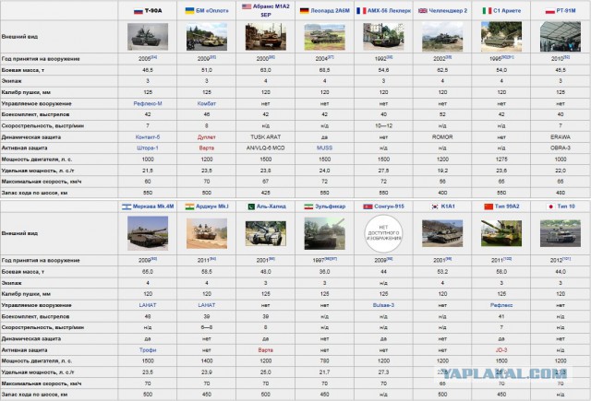The width and height of the screenshot is (591, 401).
Task: Click the Israeli flag beside Меркава Mk.4M
Action: (x=127, y=206)
